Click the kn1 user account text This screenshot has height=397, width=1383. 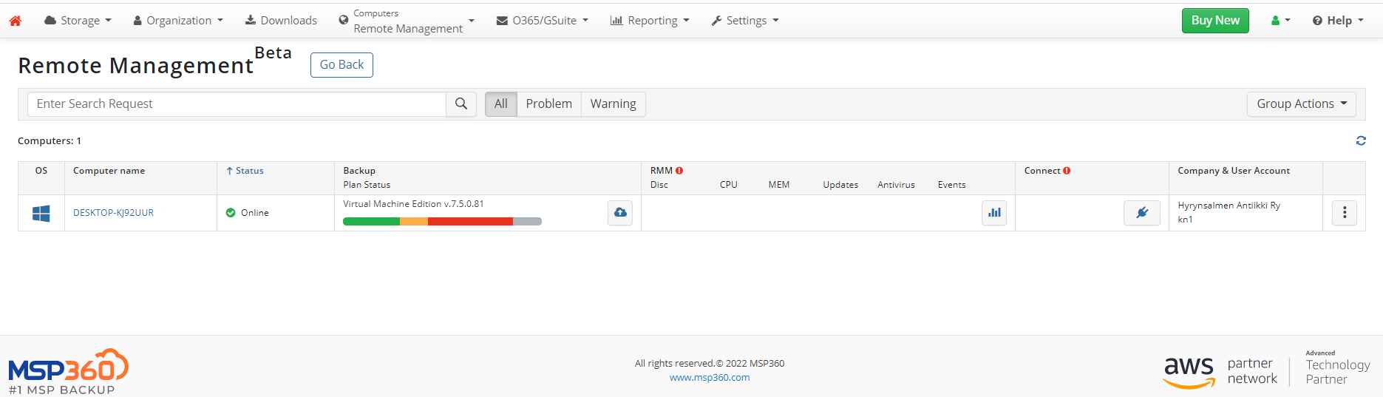(x=1185, y=220)
